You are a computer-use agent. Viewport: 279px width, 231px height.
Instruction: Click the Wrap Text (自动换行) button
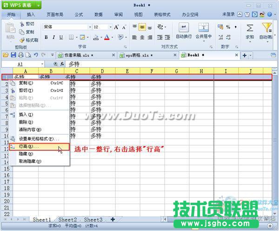pos(184,31)
